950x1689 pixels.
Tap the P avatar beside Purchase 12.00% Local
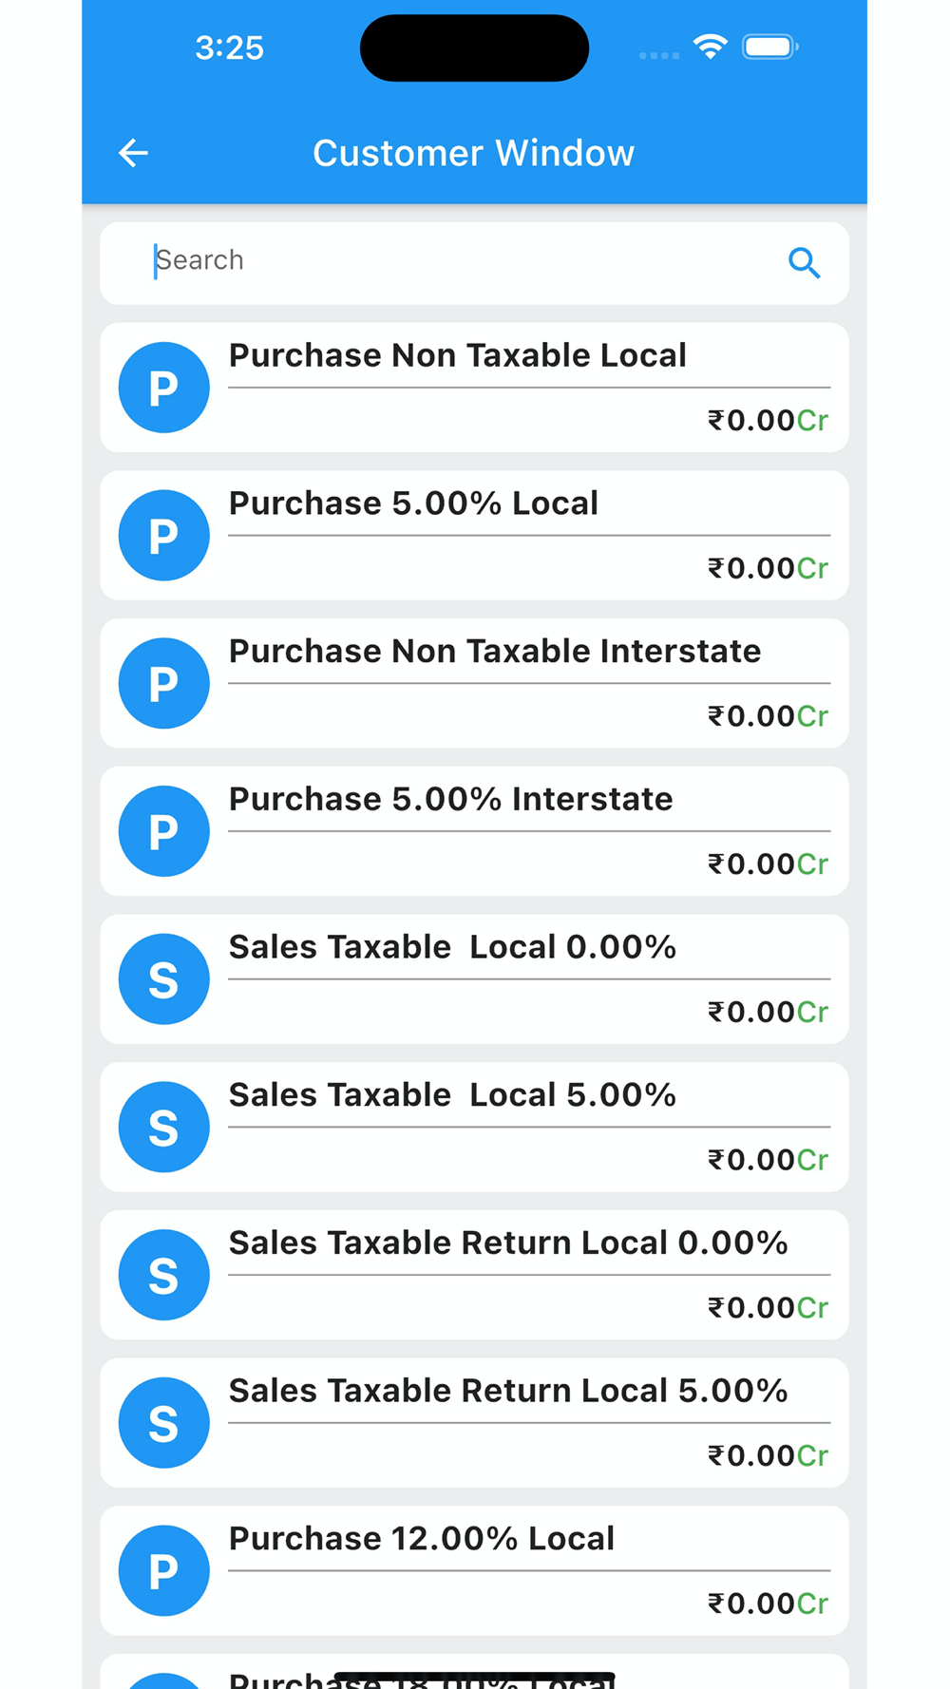point(163,1571)
